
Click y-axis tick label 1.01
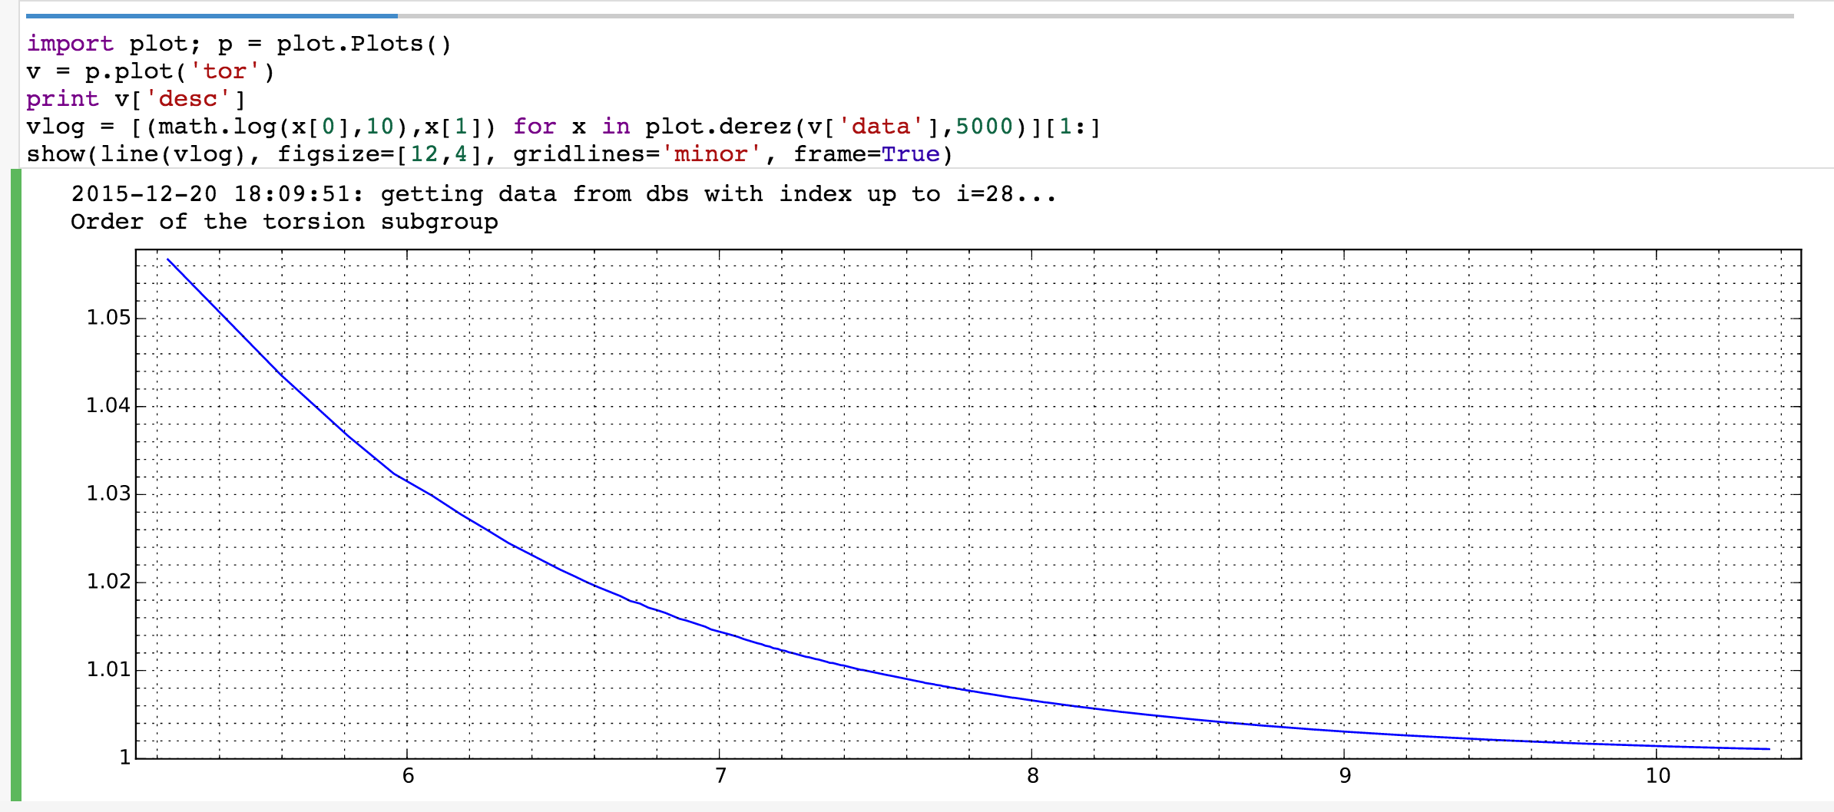pos(108,670)
